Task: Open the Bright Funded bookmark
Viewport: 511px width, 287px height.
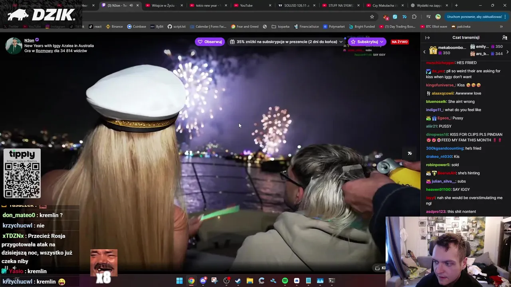Action: tap(362, 27)
